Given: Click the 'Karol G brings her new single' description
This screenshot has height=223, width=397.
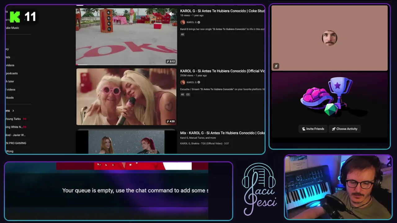Looking at the screenshot, I should point(222,29).
